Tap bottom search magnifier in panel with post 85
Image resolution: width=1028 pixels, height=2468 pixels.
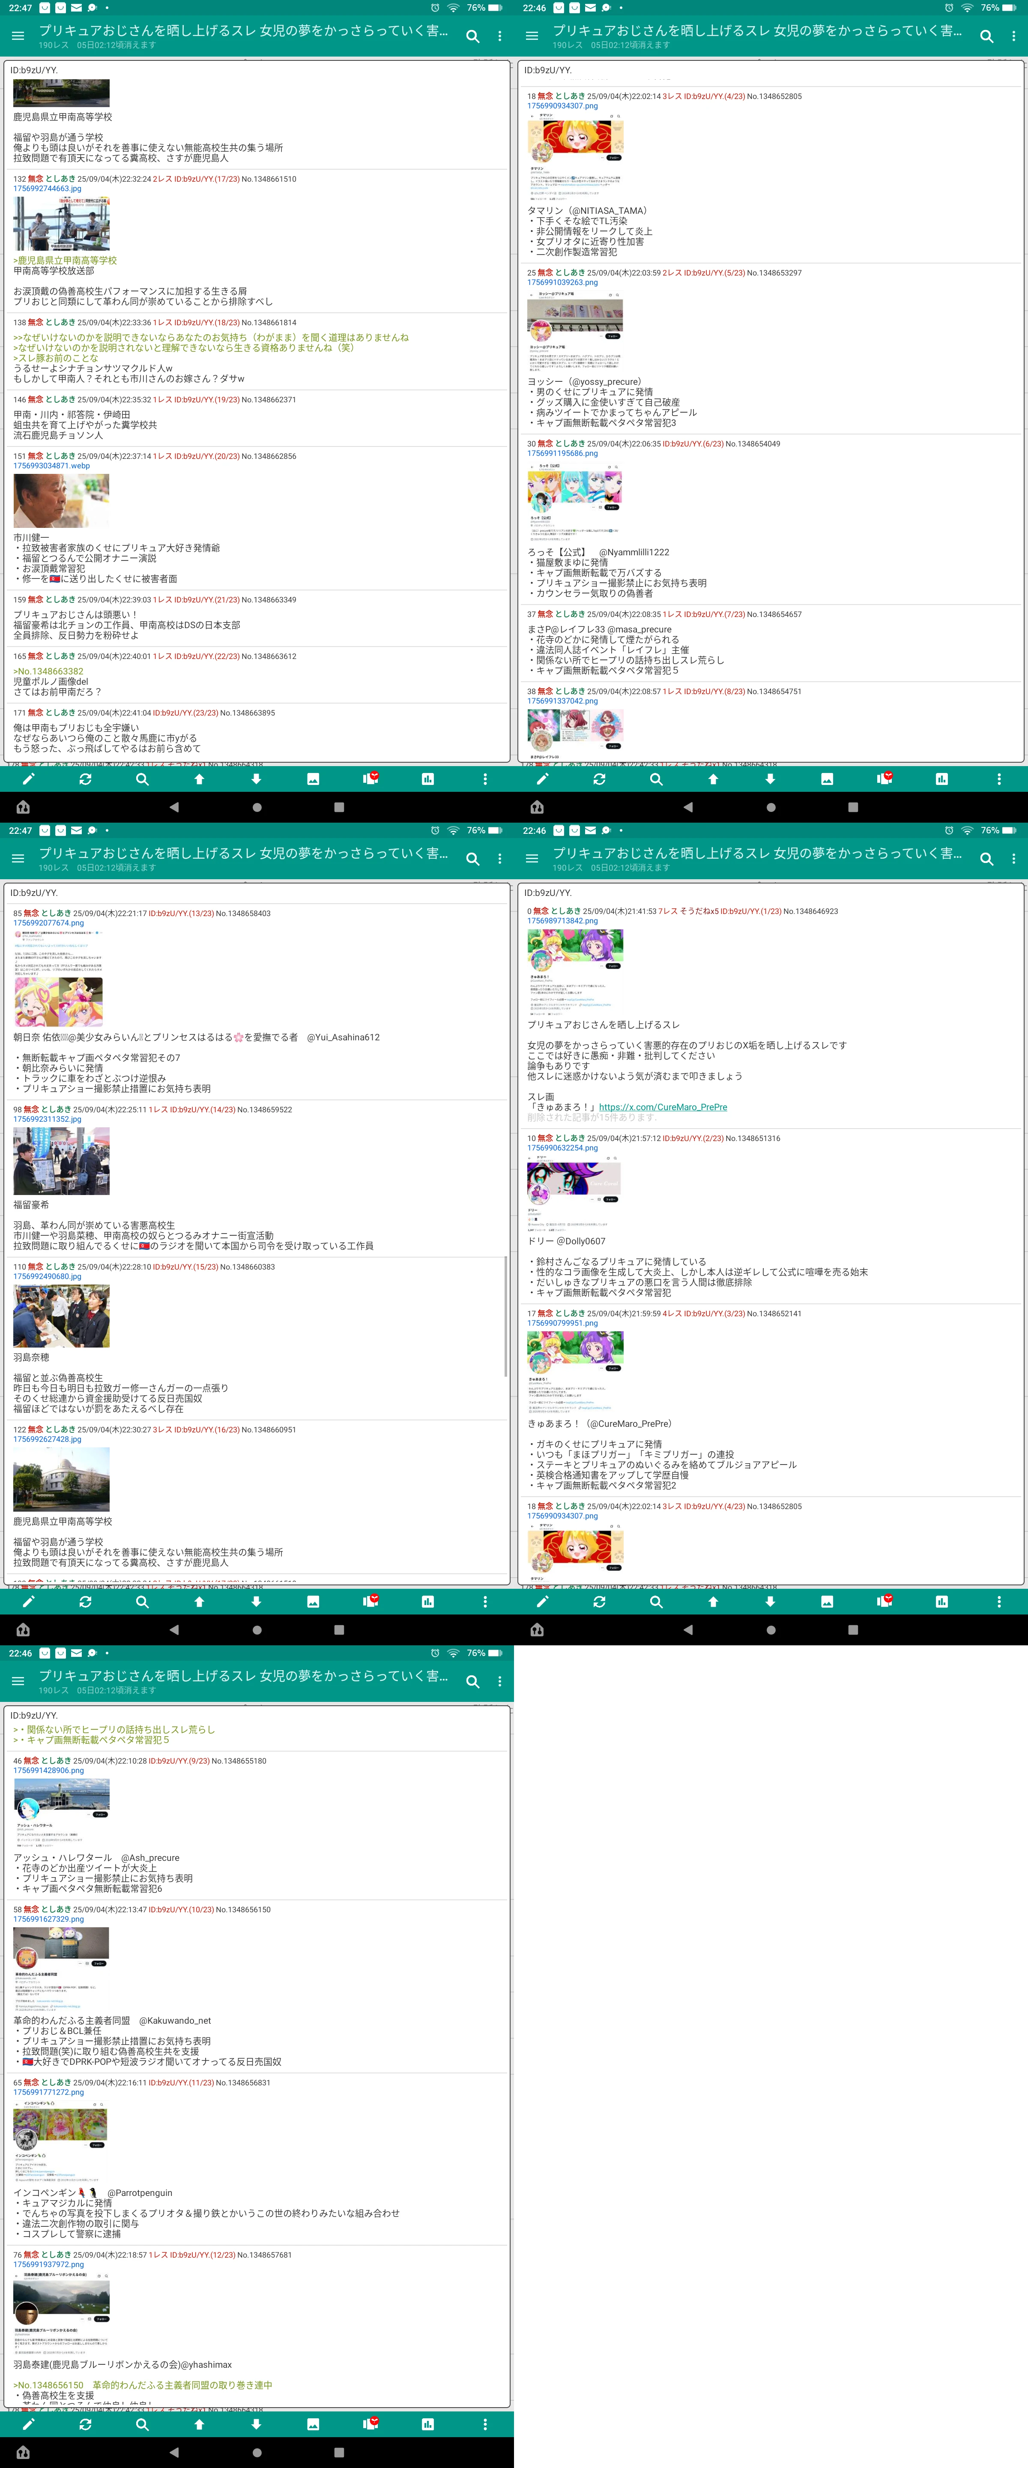(142, 1602)
